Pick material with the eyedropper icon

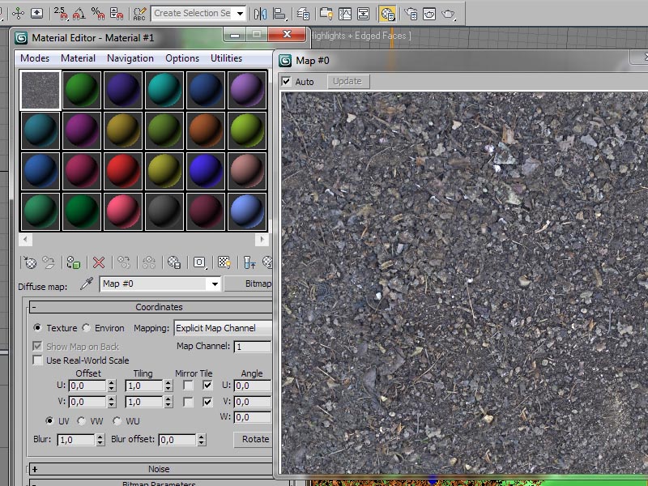tap(85, 284)
